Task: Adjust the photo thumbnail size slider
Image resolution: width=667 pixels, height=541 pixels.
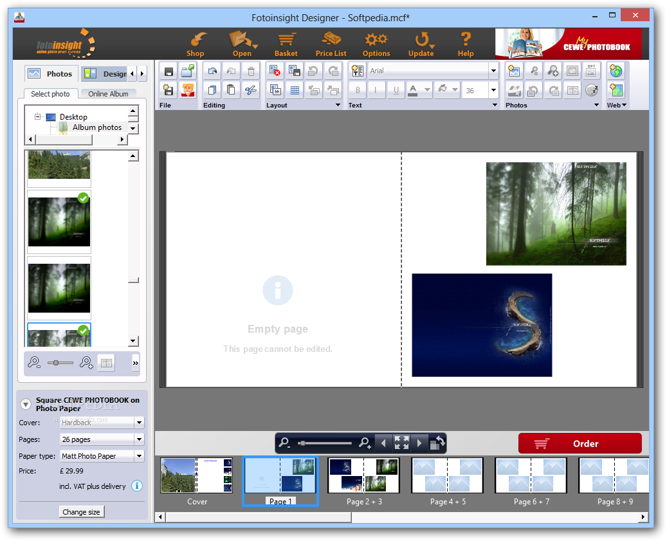Action: click(x=60, y=363)
